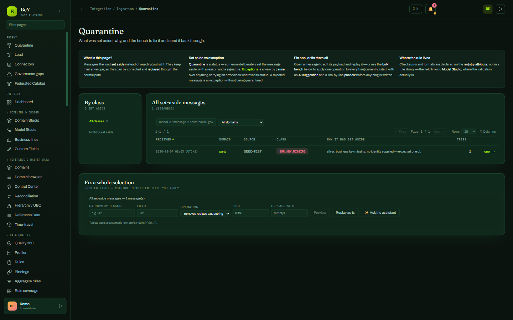Viewport: 513px width, 320px height.
Task: Sign out via the Demo user card icon
Action: 61,306
